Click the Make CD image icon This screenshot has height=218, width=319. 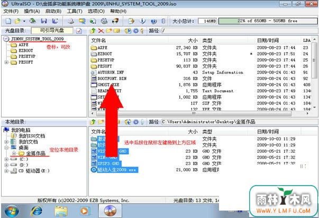point(71,21)
